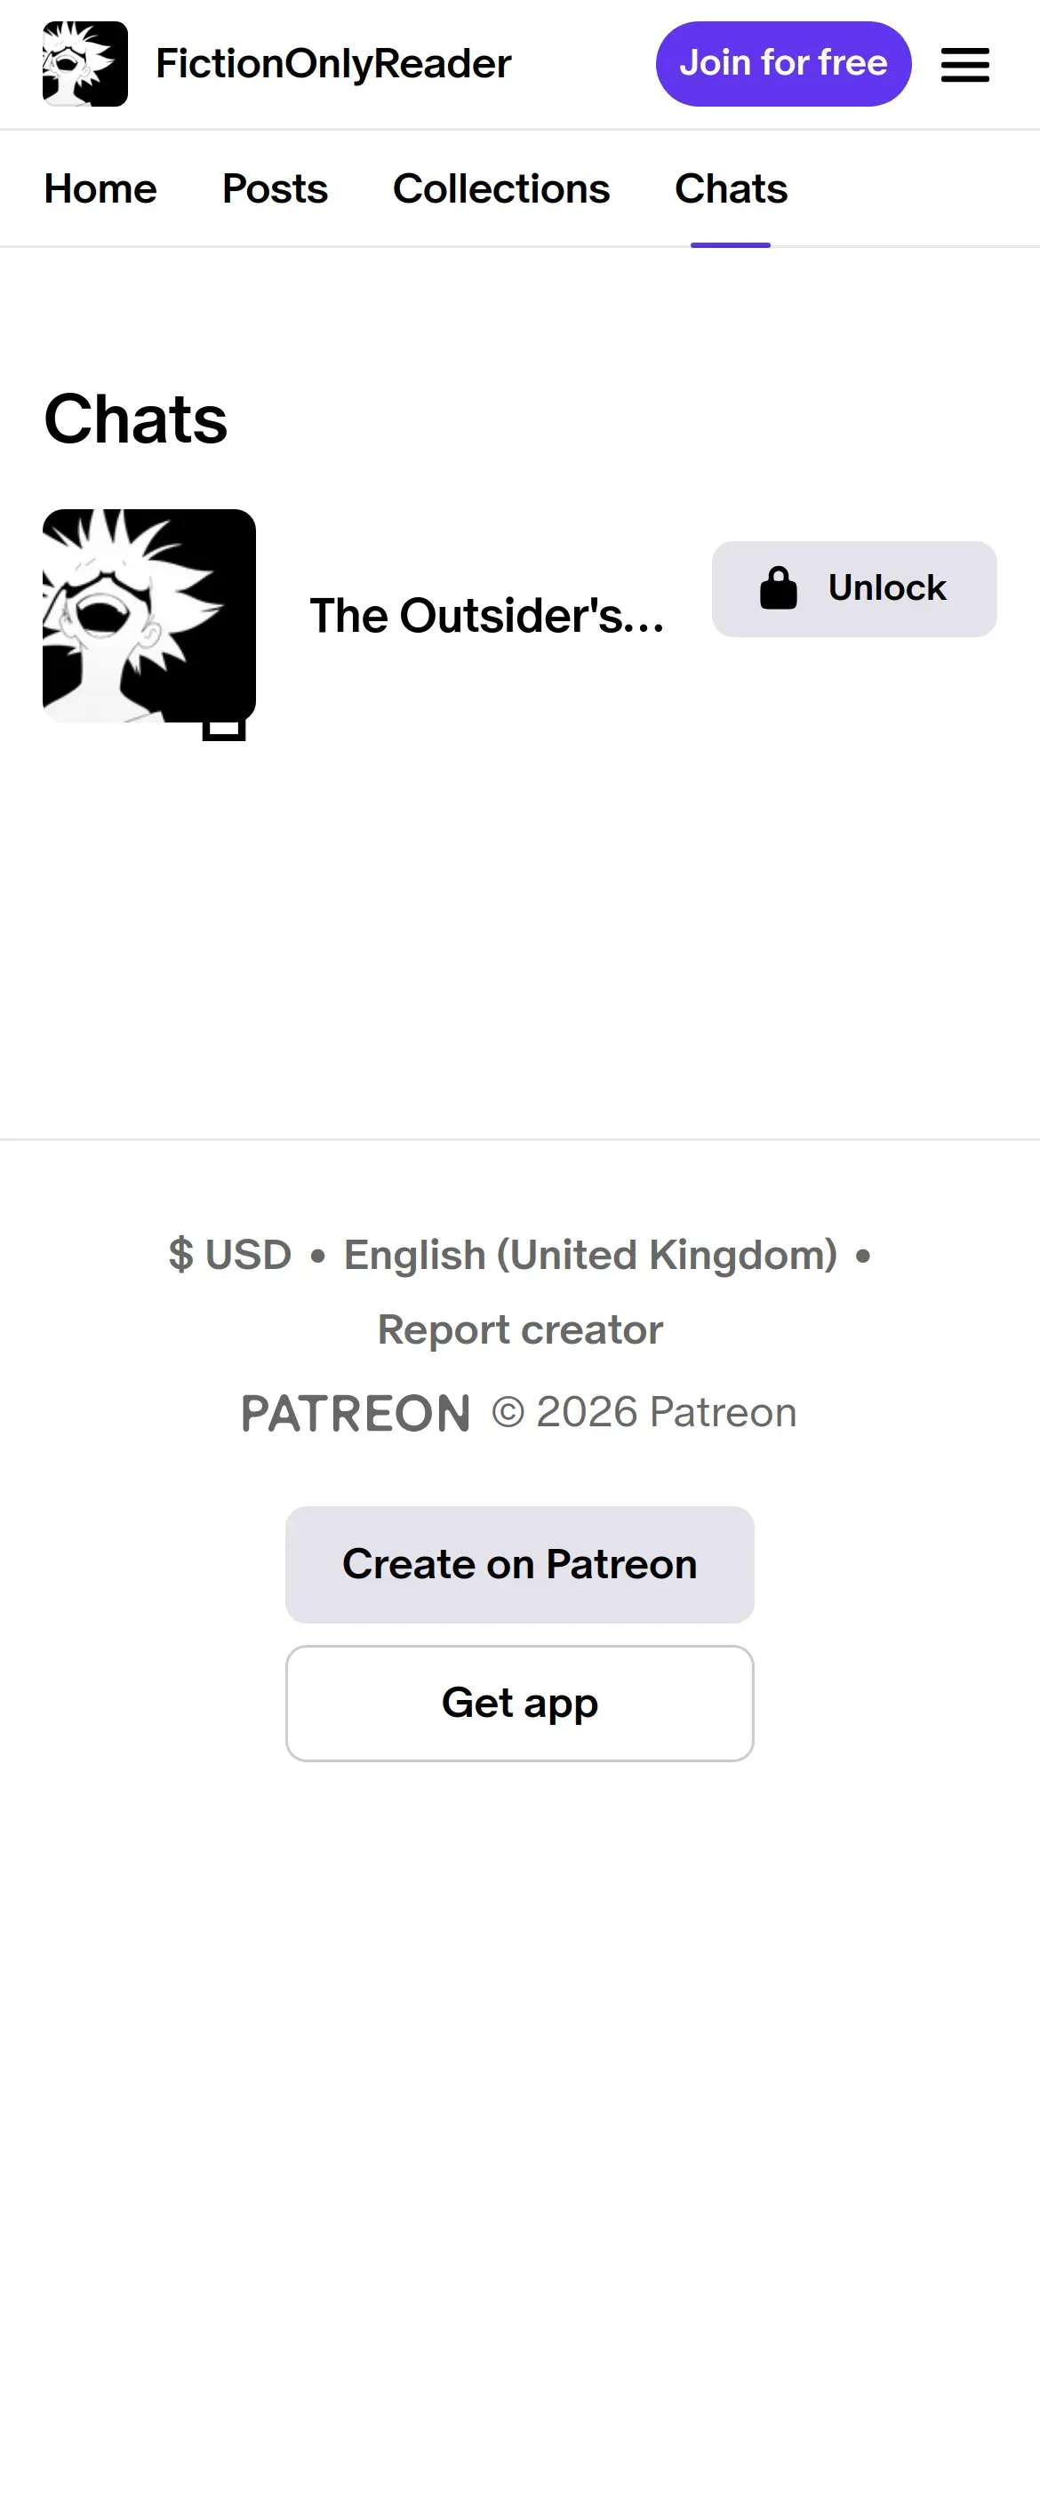Image resolution: width=1040 pixels, height=2498 pixels.
Task: Change the $ USD currency selector
Action: click(230, 1255)
